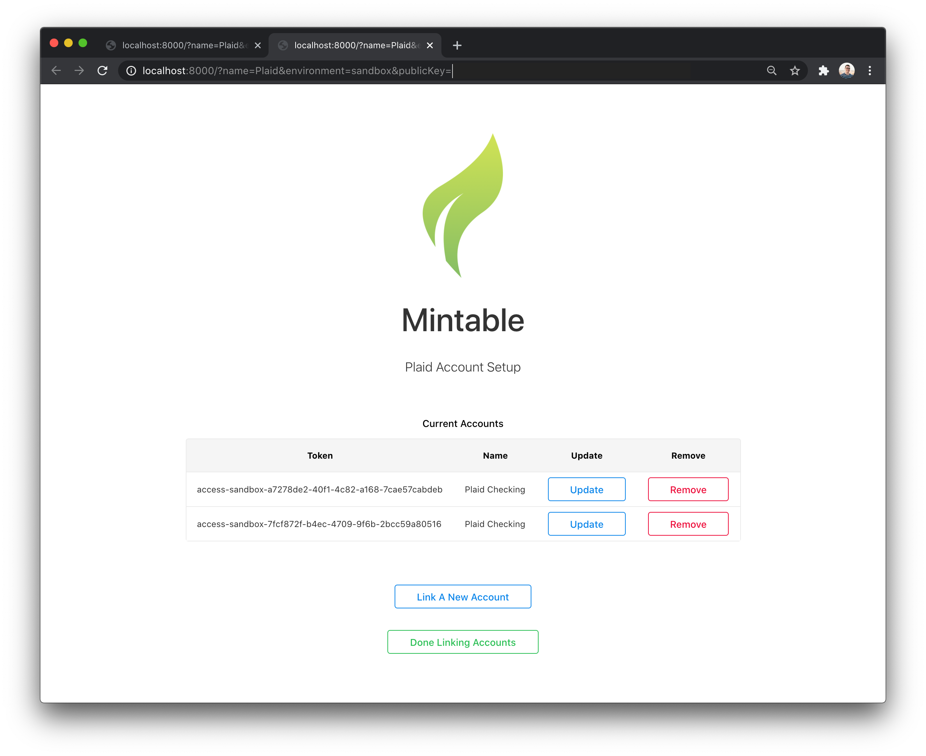This screenshot has height=756, width=926.
Task: Bookmark this page with the star icon
Action: coord(795,71)
